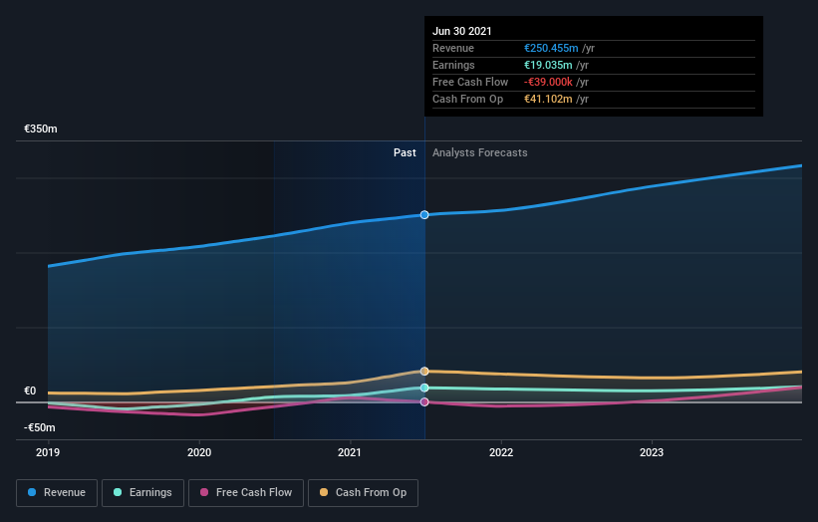This screenshot has width=818, height=522.
Task: Select the 2023 x-axis label
Action: (x=652, y=452)
